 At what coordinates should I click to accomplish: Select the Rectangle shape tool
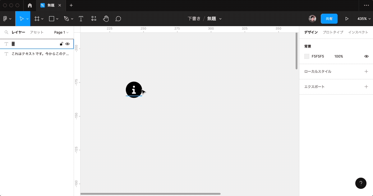(x=51, y=19)
